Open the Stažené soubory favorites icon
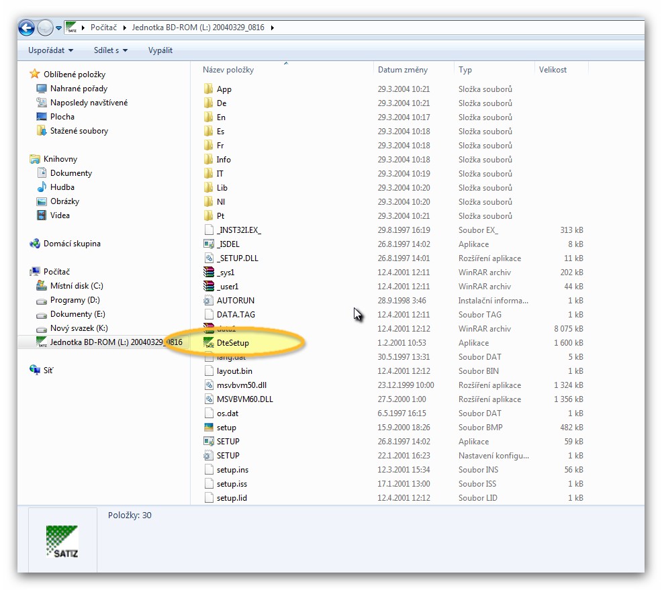This screenshot has width=662, height=590. (42, 131)
